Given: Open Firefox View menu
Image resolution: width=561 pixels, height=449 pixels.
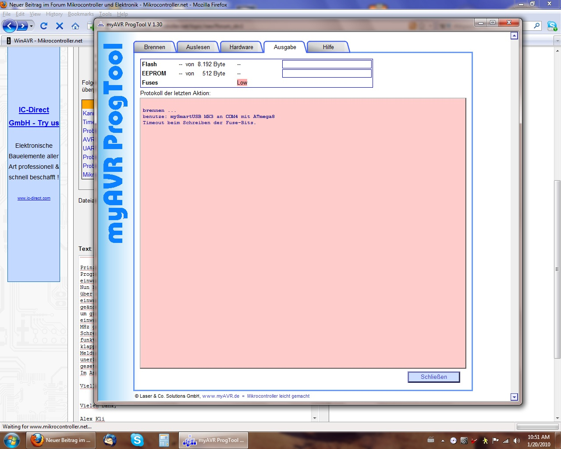Looking at the screenshot, I should coord(35,14).
